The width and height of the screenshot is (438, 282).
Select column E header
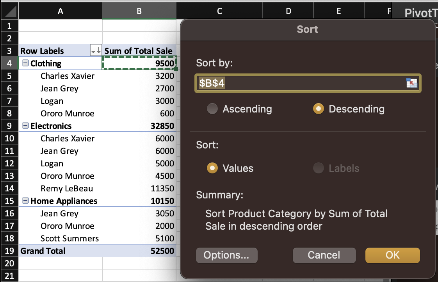tap(339, 11)
